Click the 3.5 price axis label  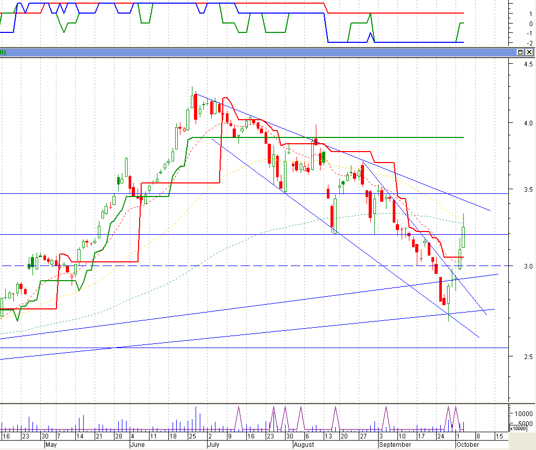pos(528,190)
